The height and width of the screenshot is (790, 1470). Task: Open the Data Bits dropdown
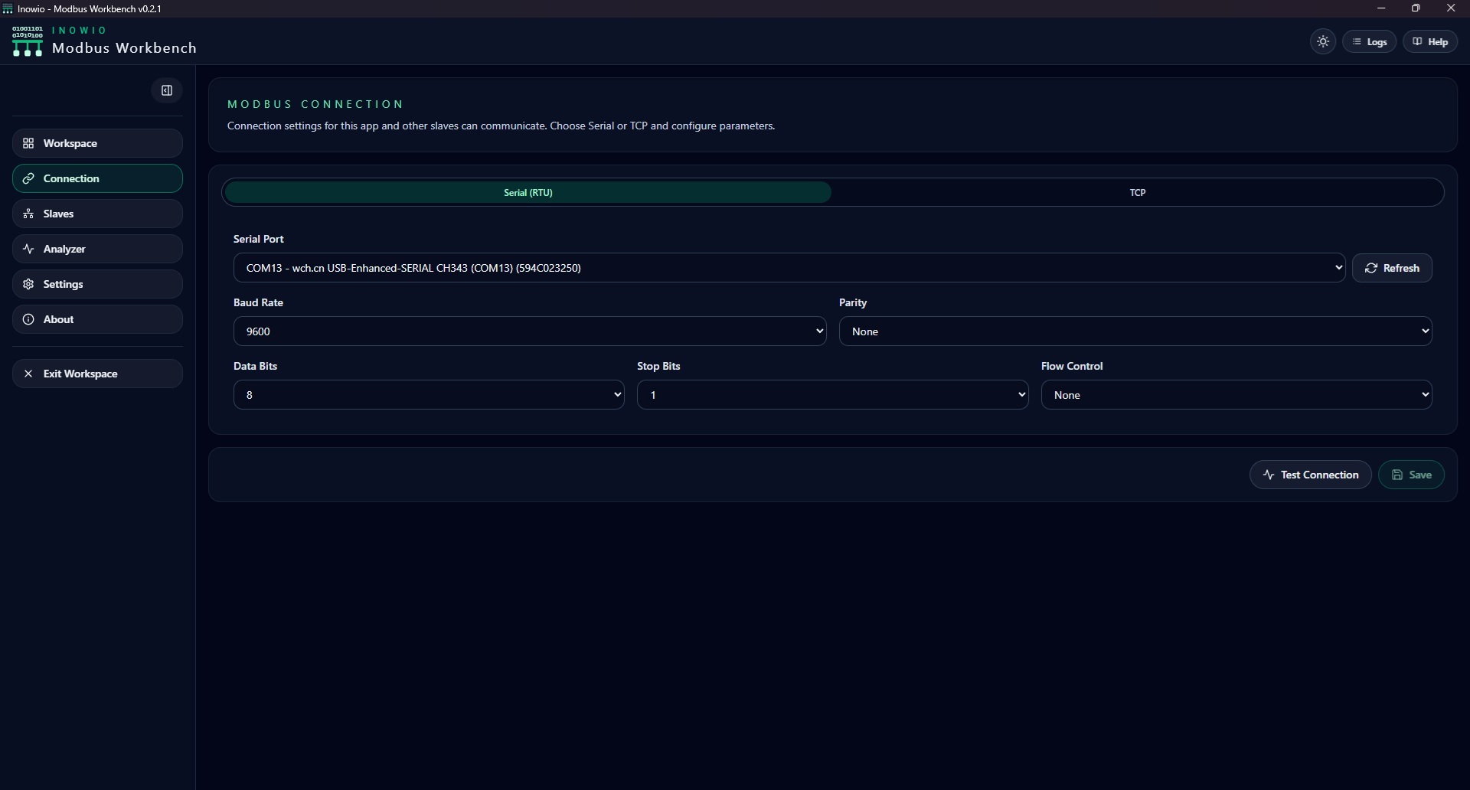[x=429, y=395]
